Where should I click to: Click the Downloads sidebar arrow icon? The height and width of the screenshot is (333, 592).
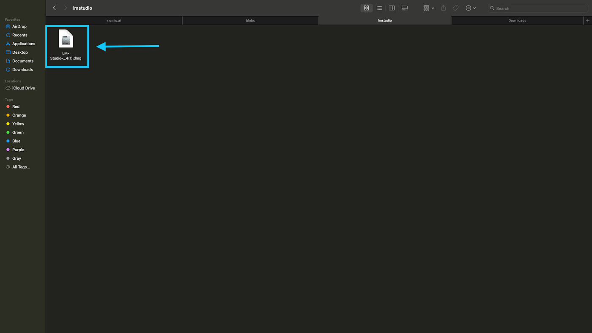8,69
